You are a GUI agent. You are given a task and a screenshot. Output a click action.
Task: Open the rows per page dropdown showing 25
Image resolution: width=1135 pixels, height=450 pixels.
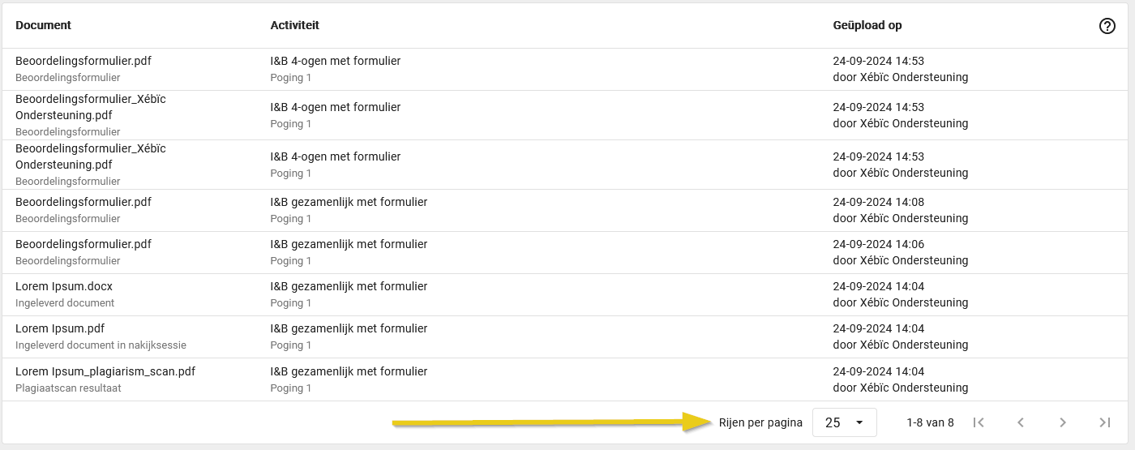click(x=844, y=422)
